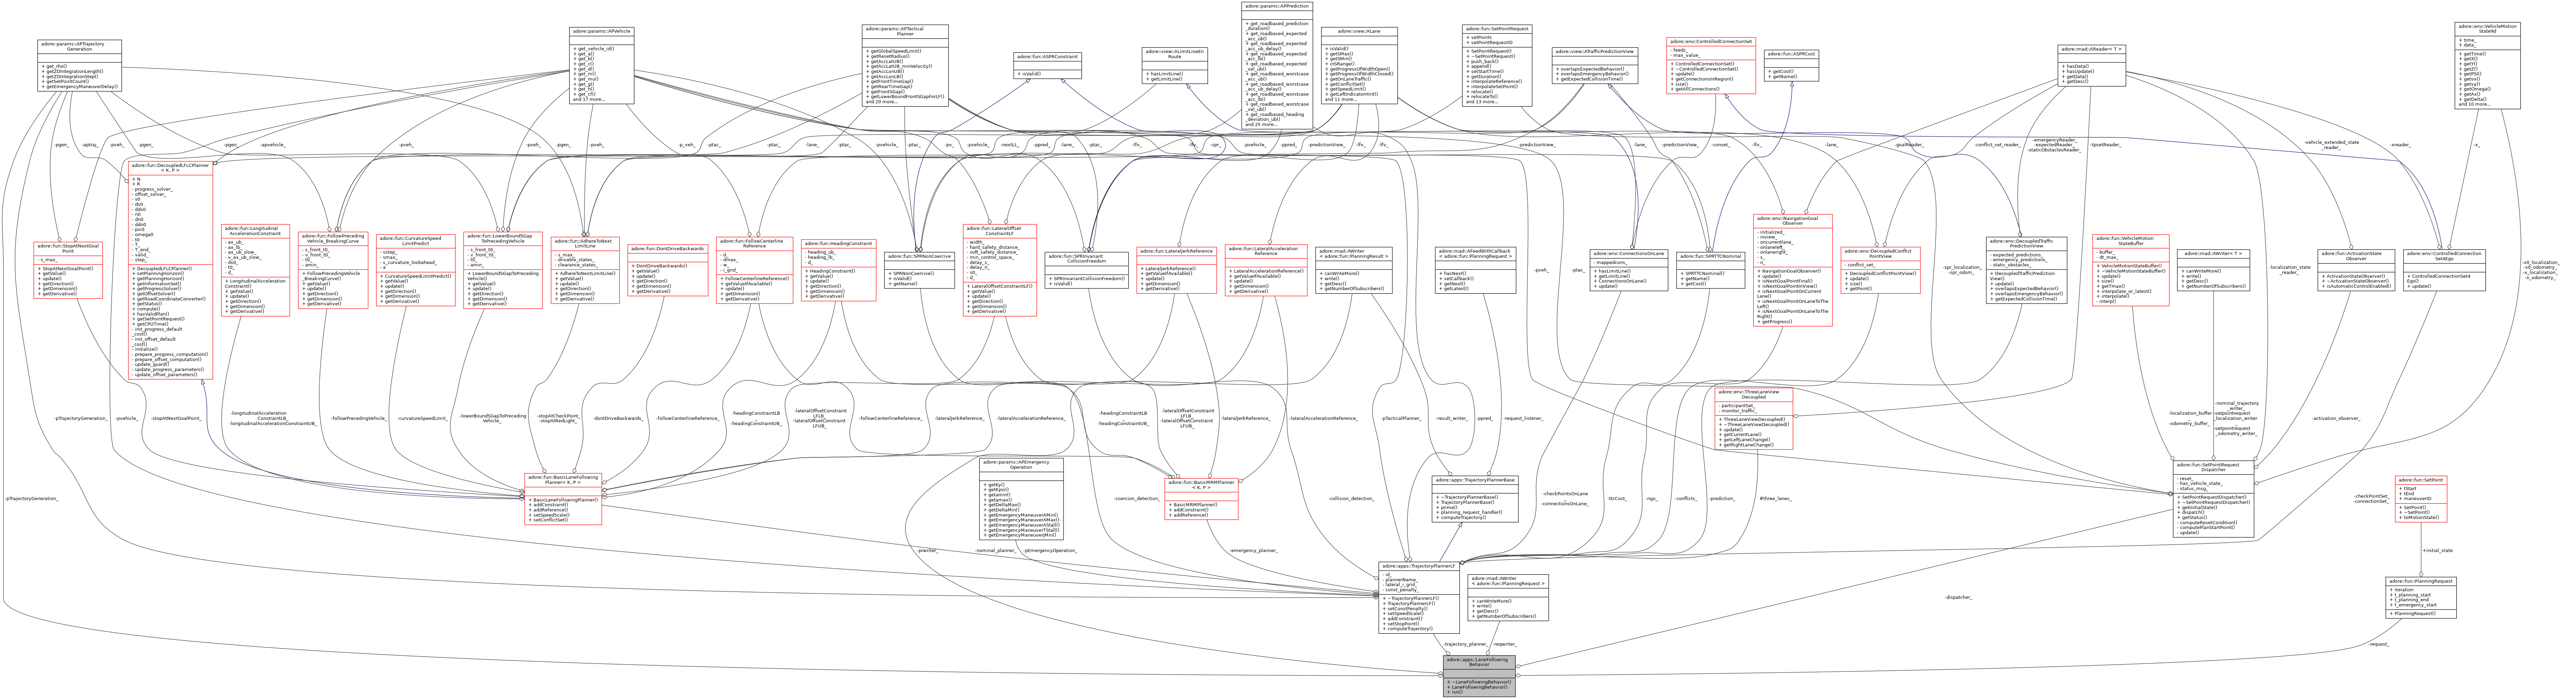This screenshot has height=699, width=2562.
Task: Open the adore::params::APTacticalPlanner node
Action: pyautogui.click(x=905, y=66)
